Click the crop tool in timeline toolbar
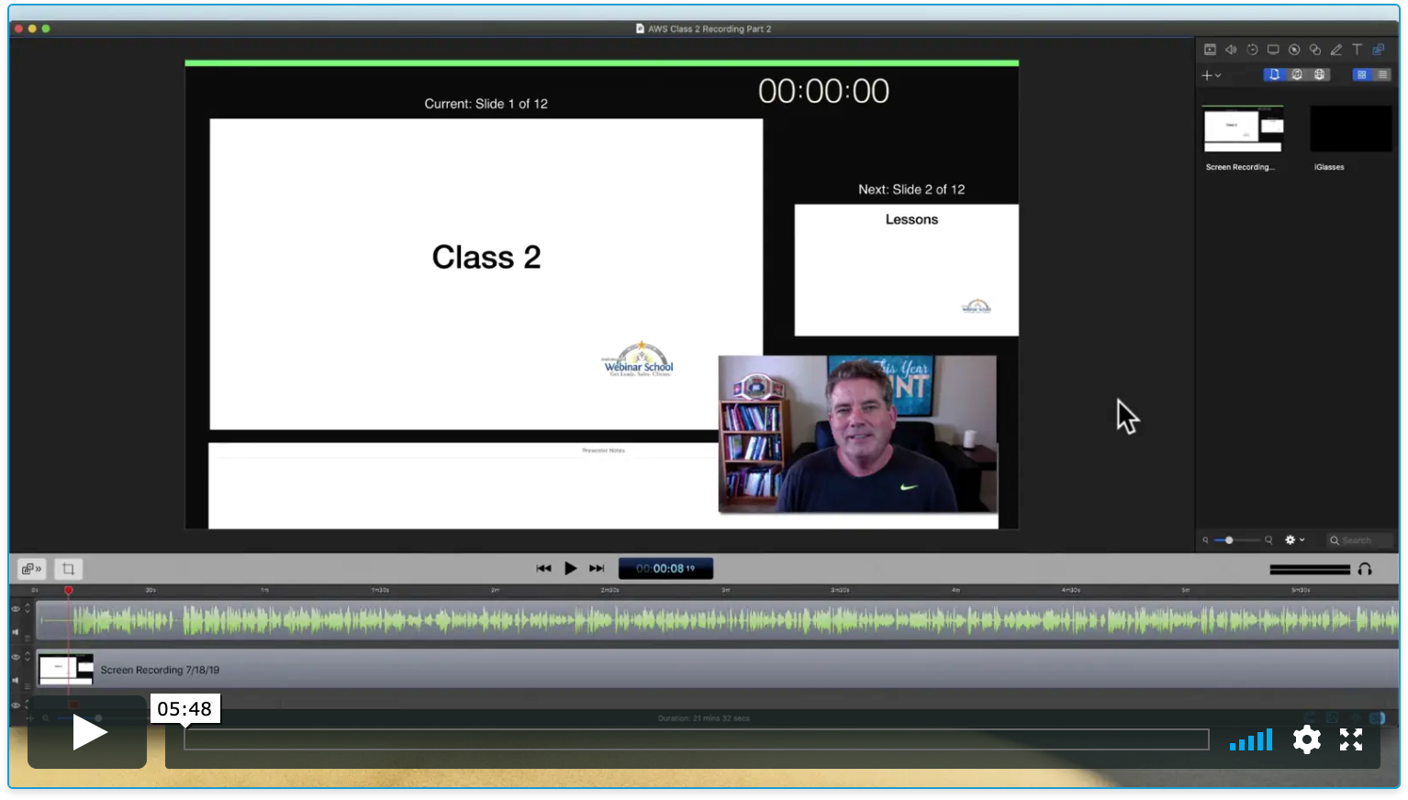The width and height of the screenshot is (1408, 800). tap(68, 569)
